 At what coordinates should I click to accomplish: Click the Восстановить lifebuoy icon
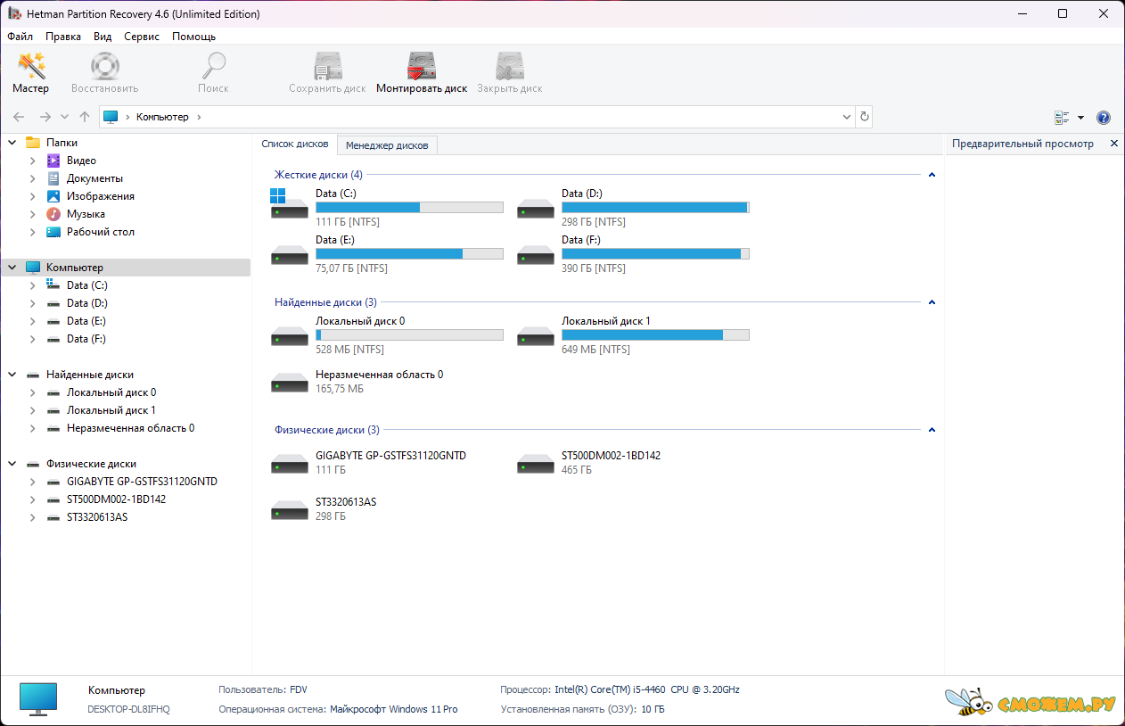105,66
